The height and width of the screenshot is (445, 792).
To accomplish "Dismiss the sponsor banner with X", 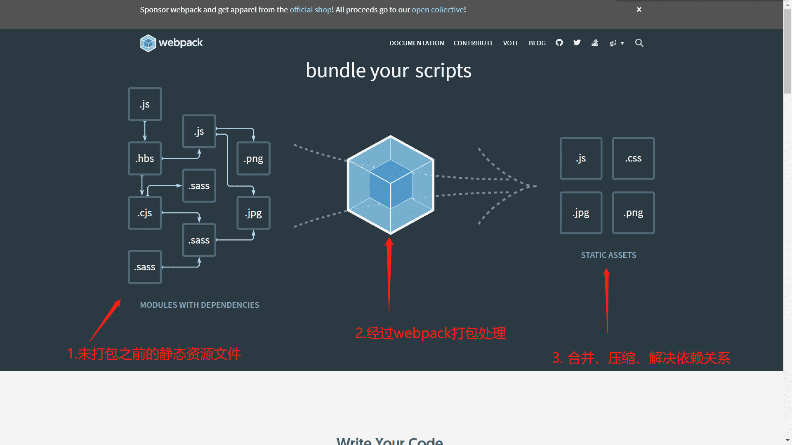I will pyautogui.click(x=639, y=9).
